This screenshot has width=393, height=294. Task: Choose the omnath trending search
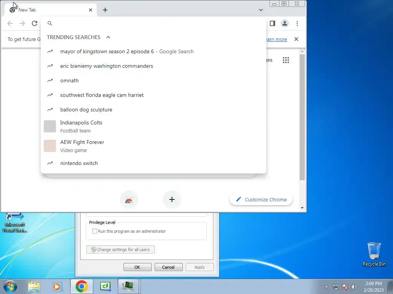click(154, 80)
